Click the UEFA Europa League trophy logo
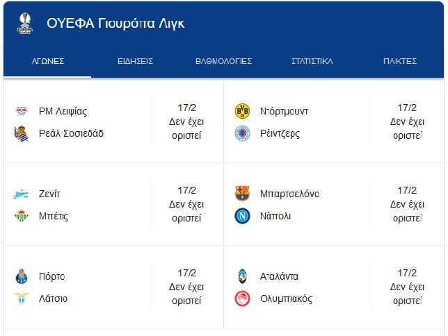 click(x=25, y=24)
